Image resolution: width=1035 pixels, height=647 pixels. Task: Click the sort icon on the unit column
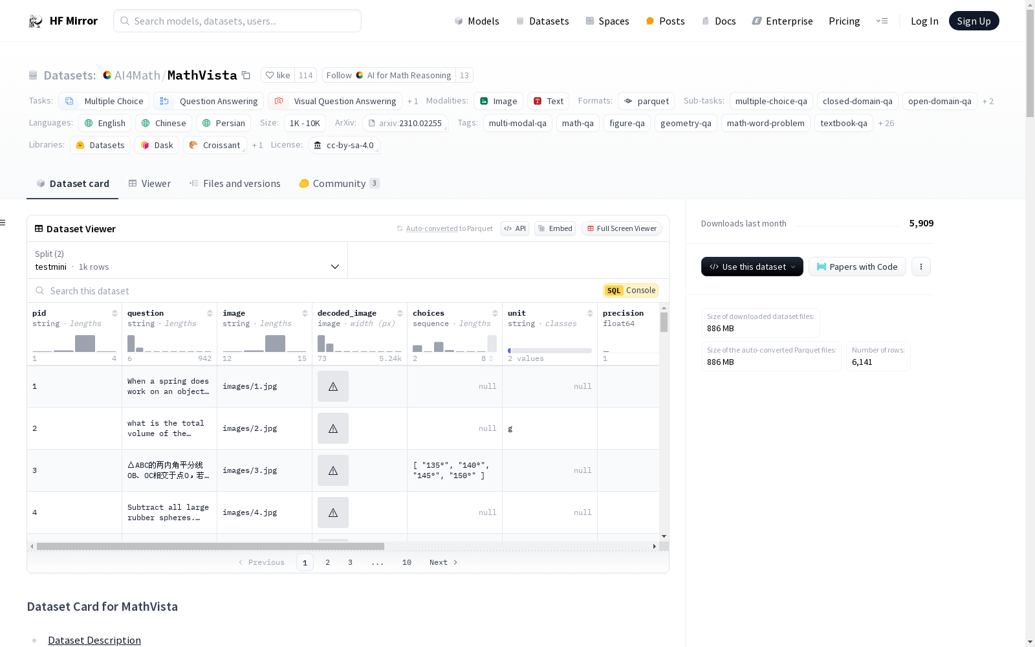coord(590,313)
